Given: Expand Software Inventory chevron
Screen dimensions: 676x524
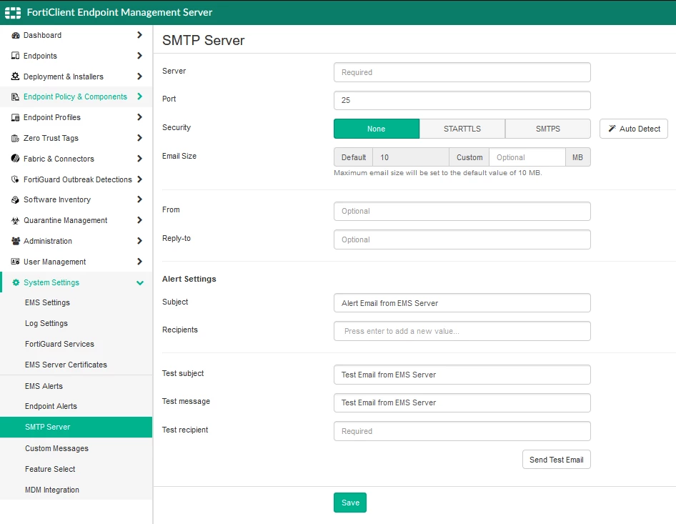Looking at the screenshot, I should tap(139, 199).
